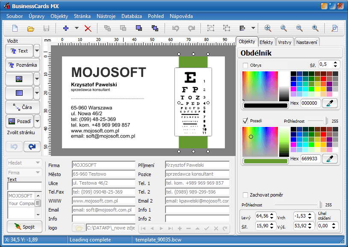Insert an image from left panel
348x247 pixels.
click(x=18, y=79)
